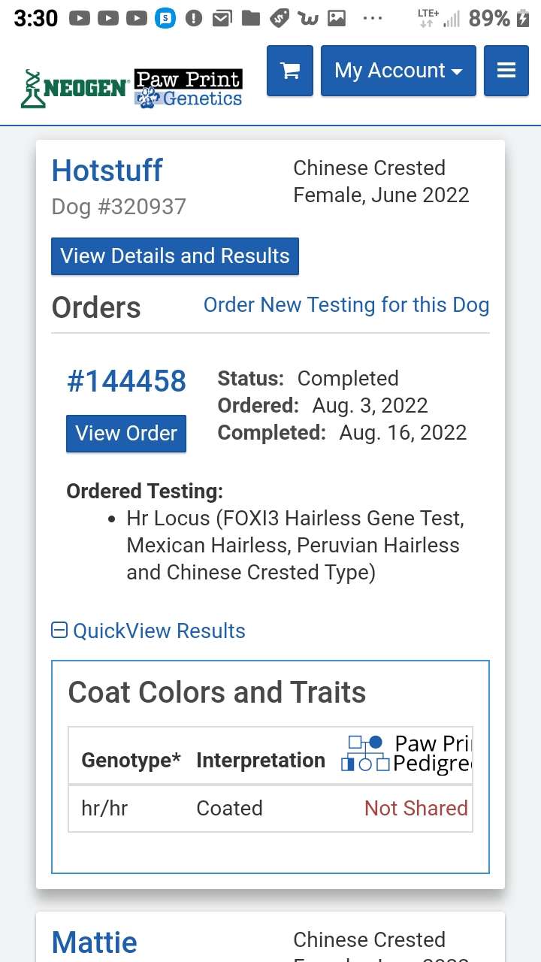This screenshot has width=541, height=962.
Task: Open the shopping cart
Action: pos(289,71)
